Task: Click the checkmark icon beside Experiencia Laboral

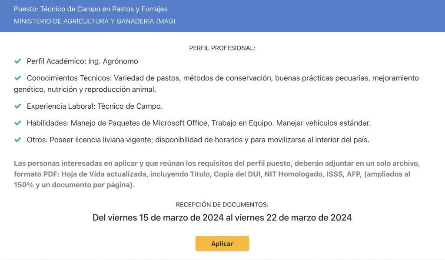Action: [x=17, y=106]
